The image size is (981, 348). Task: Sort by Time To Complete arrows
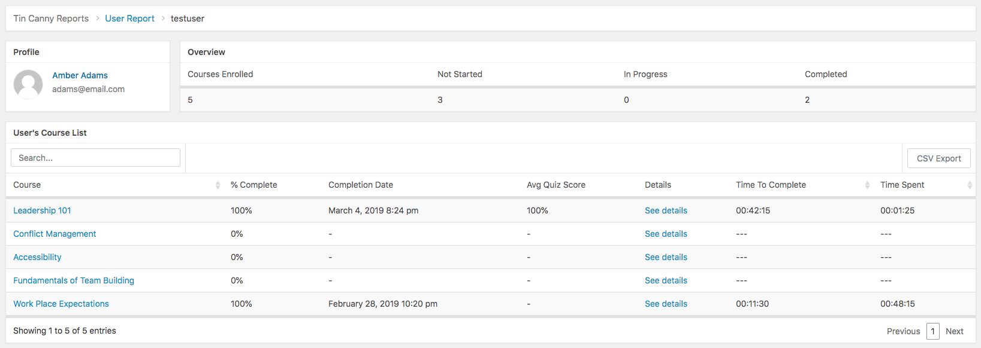pos(867,185)
